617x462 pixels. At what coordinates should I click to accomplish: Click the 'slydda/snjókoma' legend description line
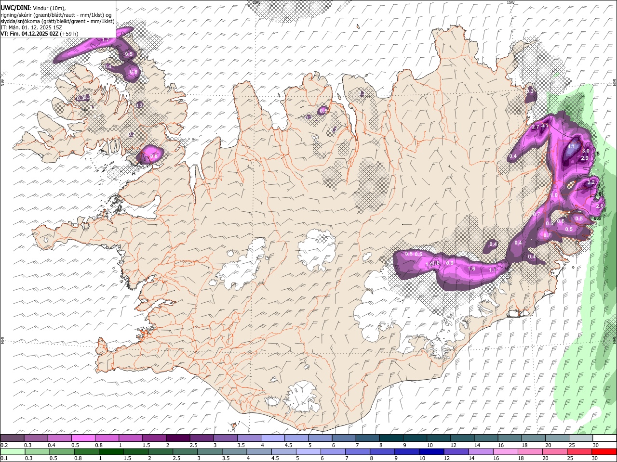pyautogui.click(x=57, y=21)
